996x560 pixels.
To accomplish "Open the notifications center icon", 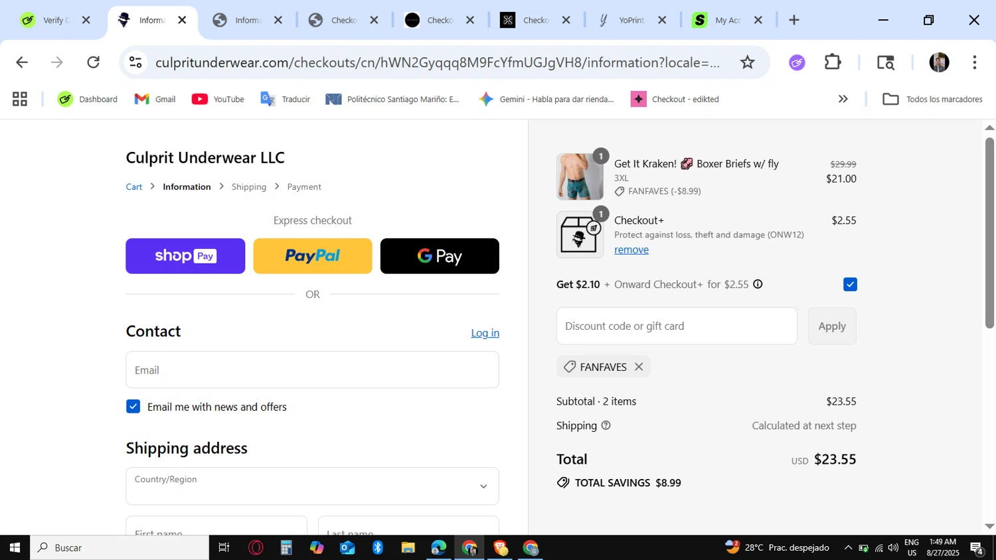I will tap(977, 547).
